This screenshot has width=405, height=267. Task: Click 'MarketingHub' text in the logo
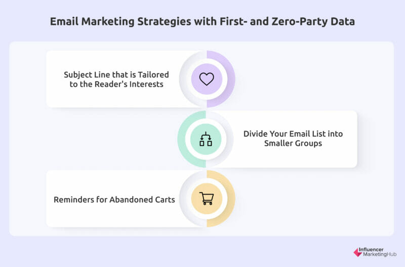pyautogui.click(x=380, y=255)
